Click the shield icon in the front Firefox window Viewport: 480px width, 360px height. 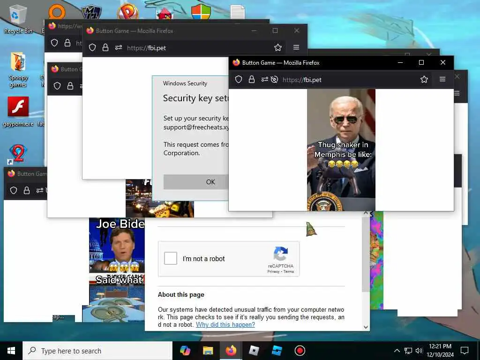[x=239, y=80]
